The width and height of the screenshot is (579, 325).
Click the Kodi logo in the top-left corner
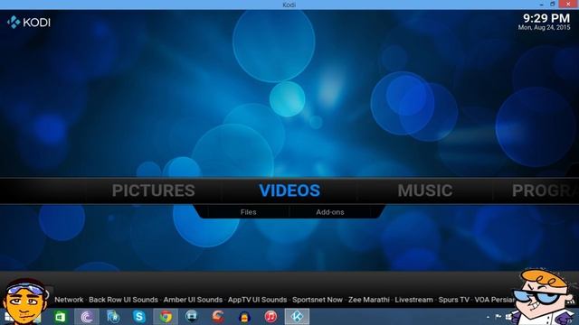click(28, 22)
